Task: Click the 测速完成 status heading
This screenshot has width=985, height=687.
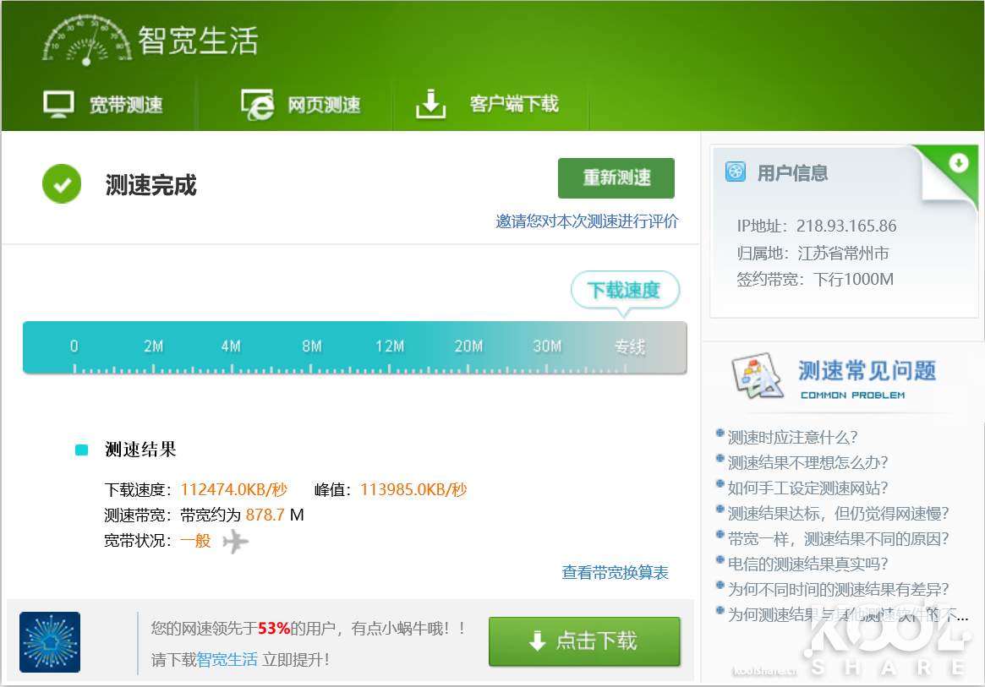Action: (150, 185)
